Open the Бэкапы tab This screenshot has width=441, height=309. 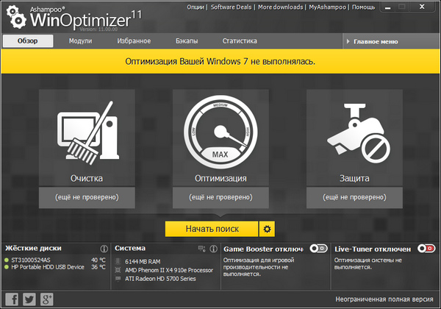click(x=186, y=41)
